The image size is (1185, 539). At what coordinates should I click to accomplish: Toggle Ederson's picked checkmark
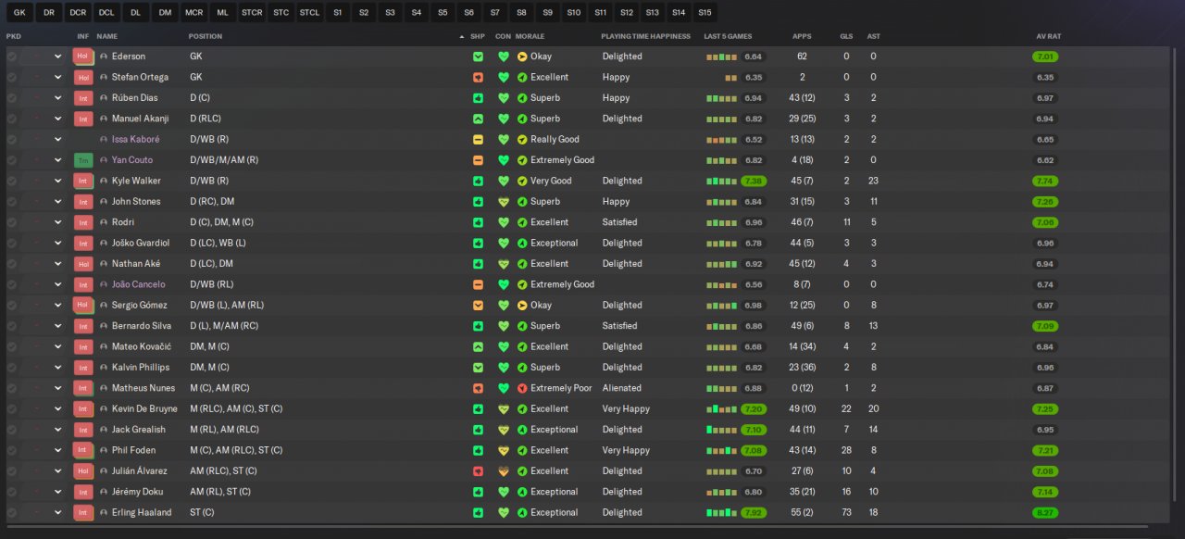(x=12, y=56)
